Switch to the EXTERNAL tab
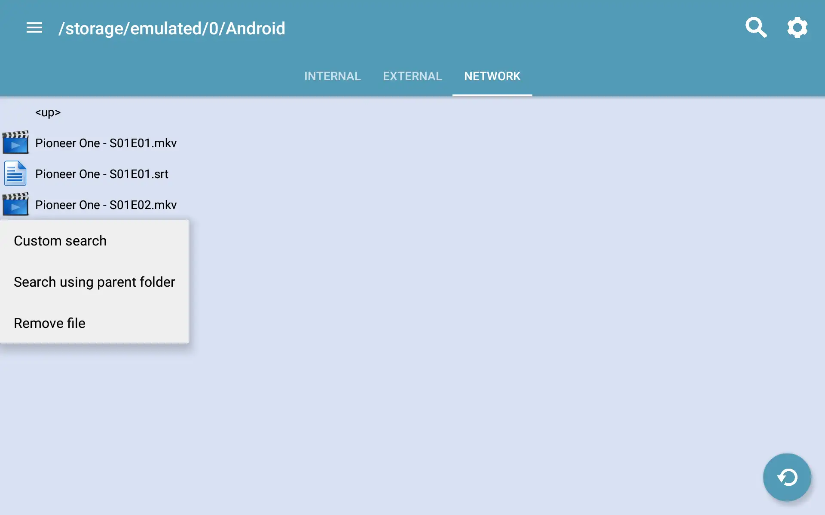Screen dimensions: 825x515 412,76
